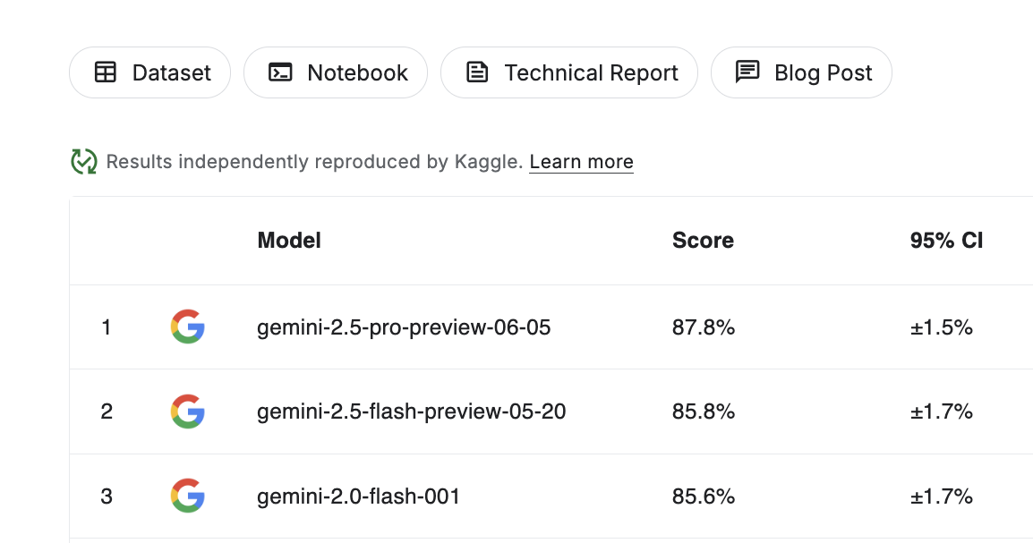Sort the table by Model column
The width and height of the screenshot is (1033, 543).
[288, 240]
